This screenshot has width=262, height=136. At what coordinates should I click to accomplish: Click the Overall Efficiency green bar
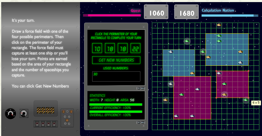[116, 112]
